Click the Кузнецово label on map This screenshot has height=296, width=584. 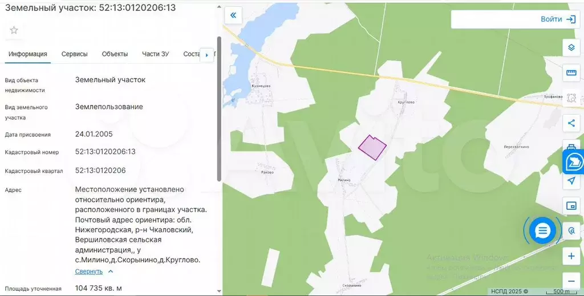pos(261,86)
